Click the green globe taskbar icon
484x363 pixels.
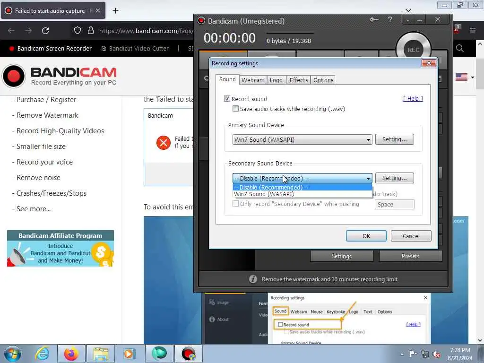[159, 354]
